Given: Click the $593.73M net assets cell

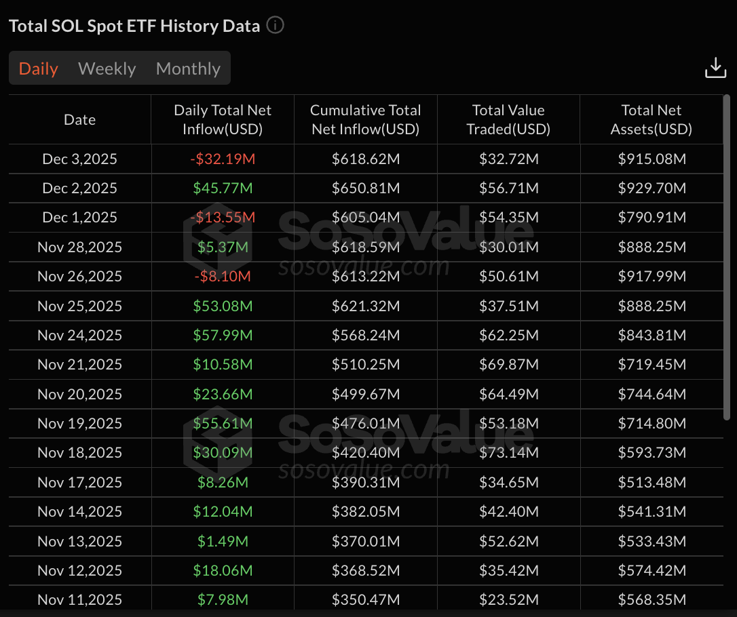Looking at the screenshot, I should 651,453.
